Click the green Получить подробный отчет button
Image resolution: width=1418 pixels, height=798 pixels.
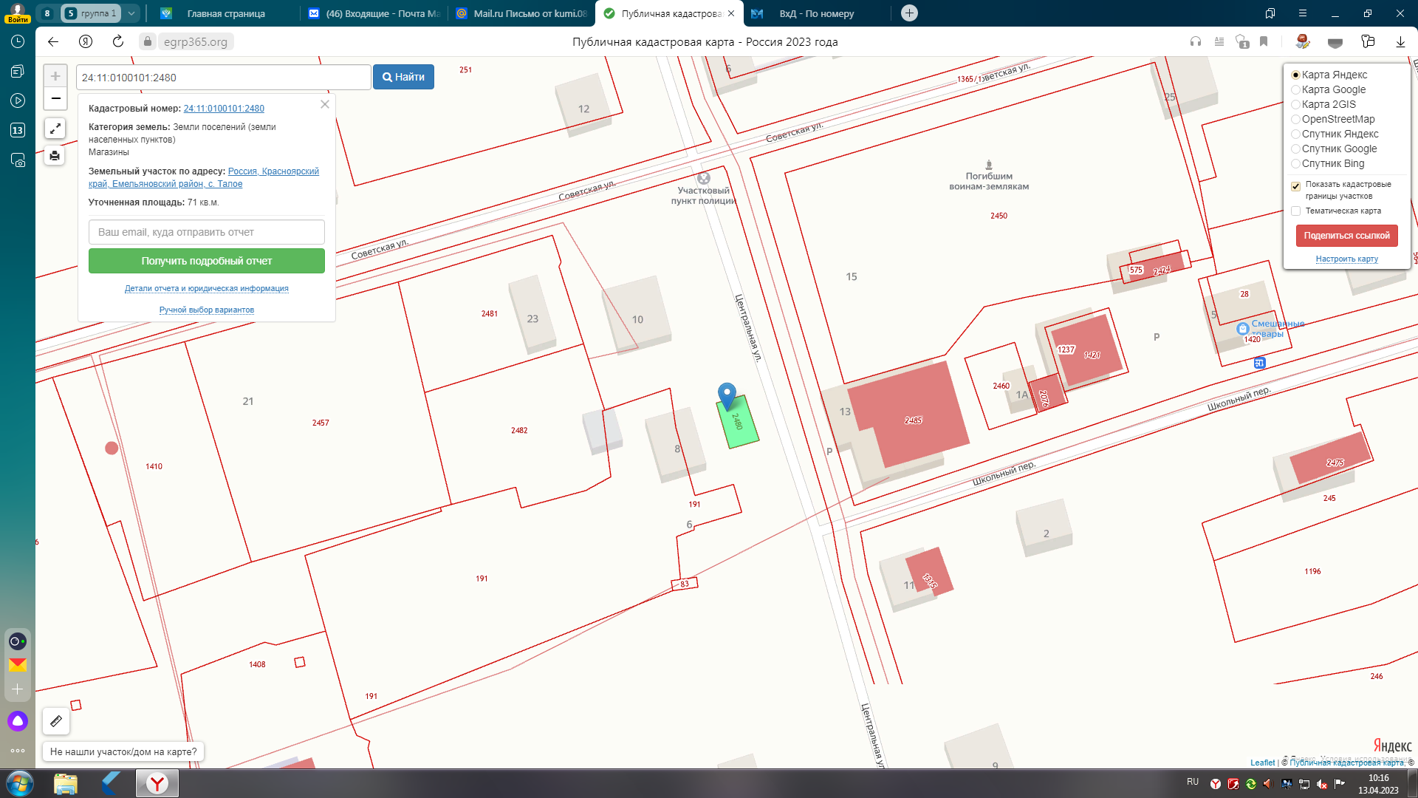tap(207, 261)
